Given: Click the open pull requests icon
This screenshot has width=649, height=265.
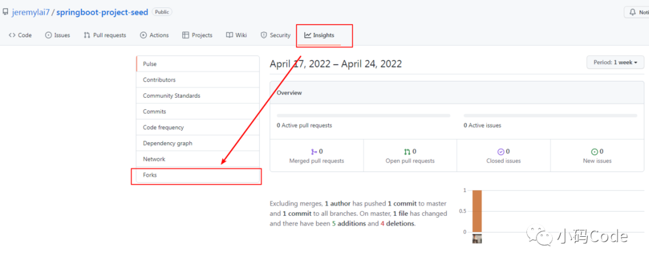Looking at the screenshot, I should point(407,152).
